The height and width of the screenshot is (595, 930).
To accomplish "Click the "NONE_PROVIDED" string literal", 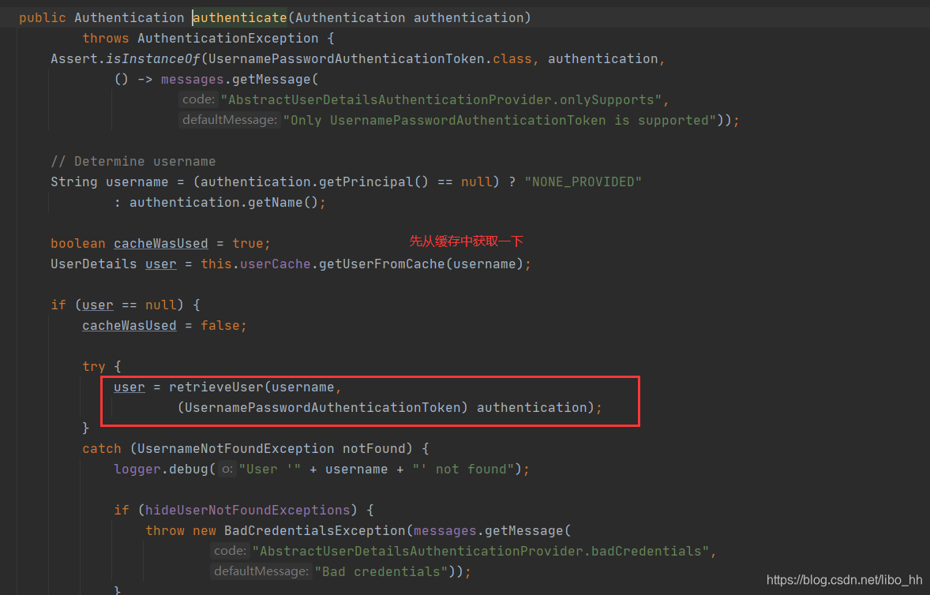I will pos(583,182).
